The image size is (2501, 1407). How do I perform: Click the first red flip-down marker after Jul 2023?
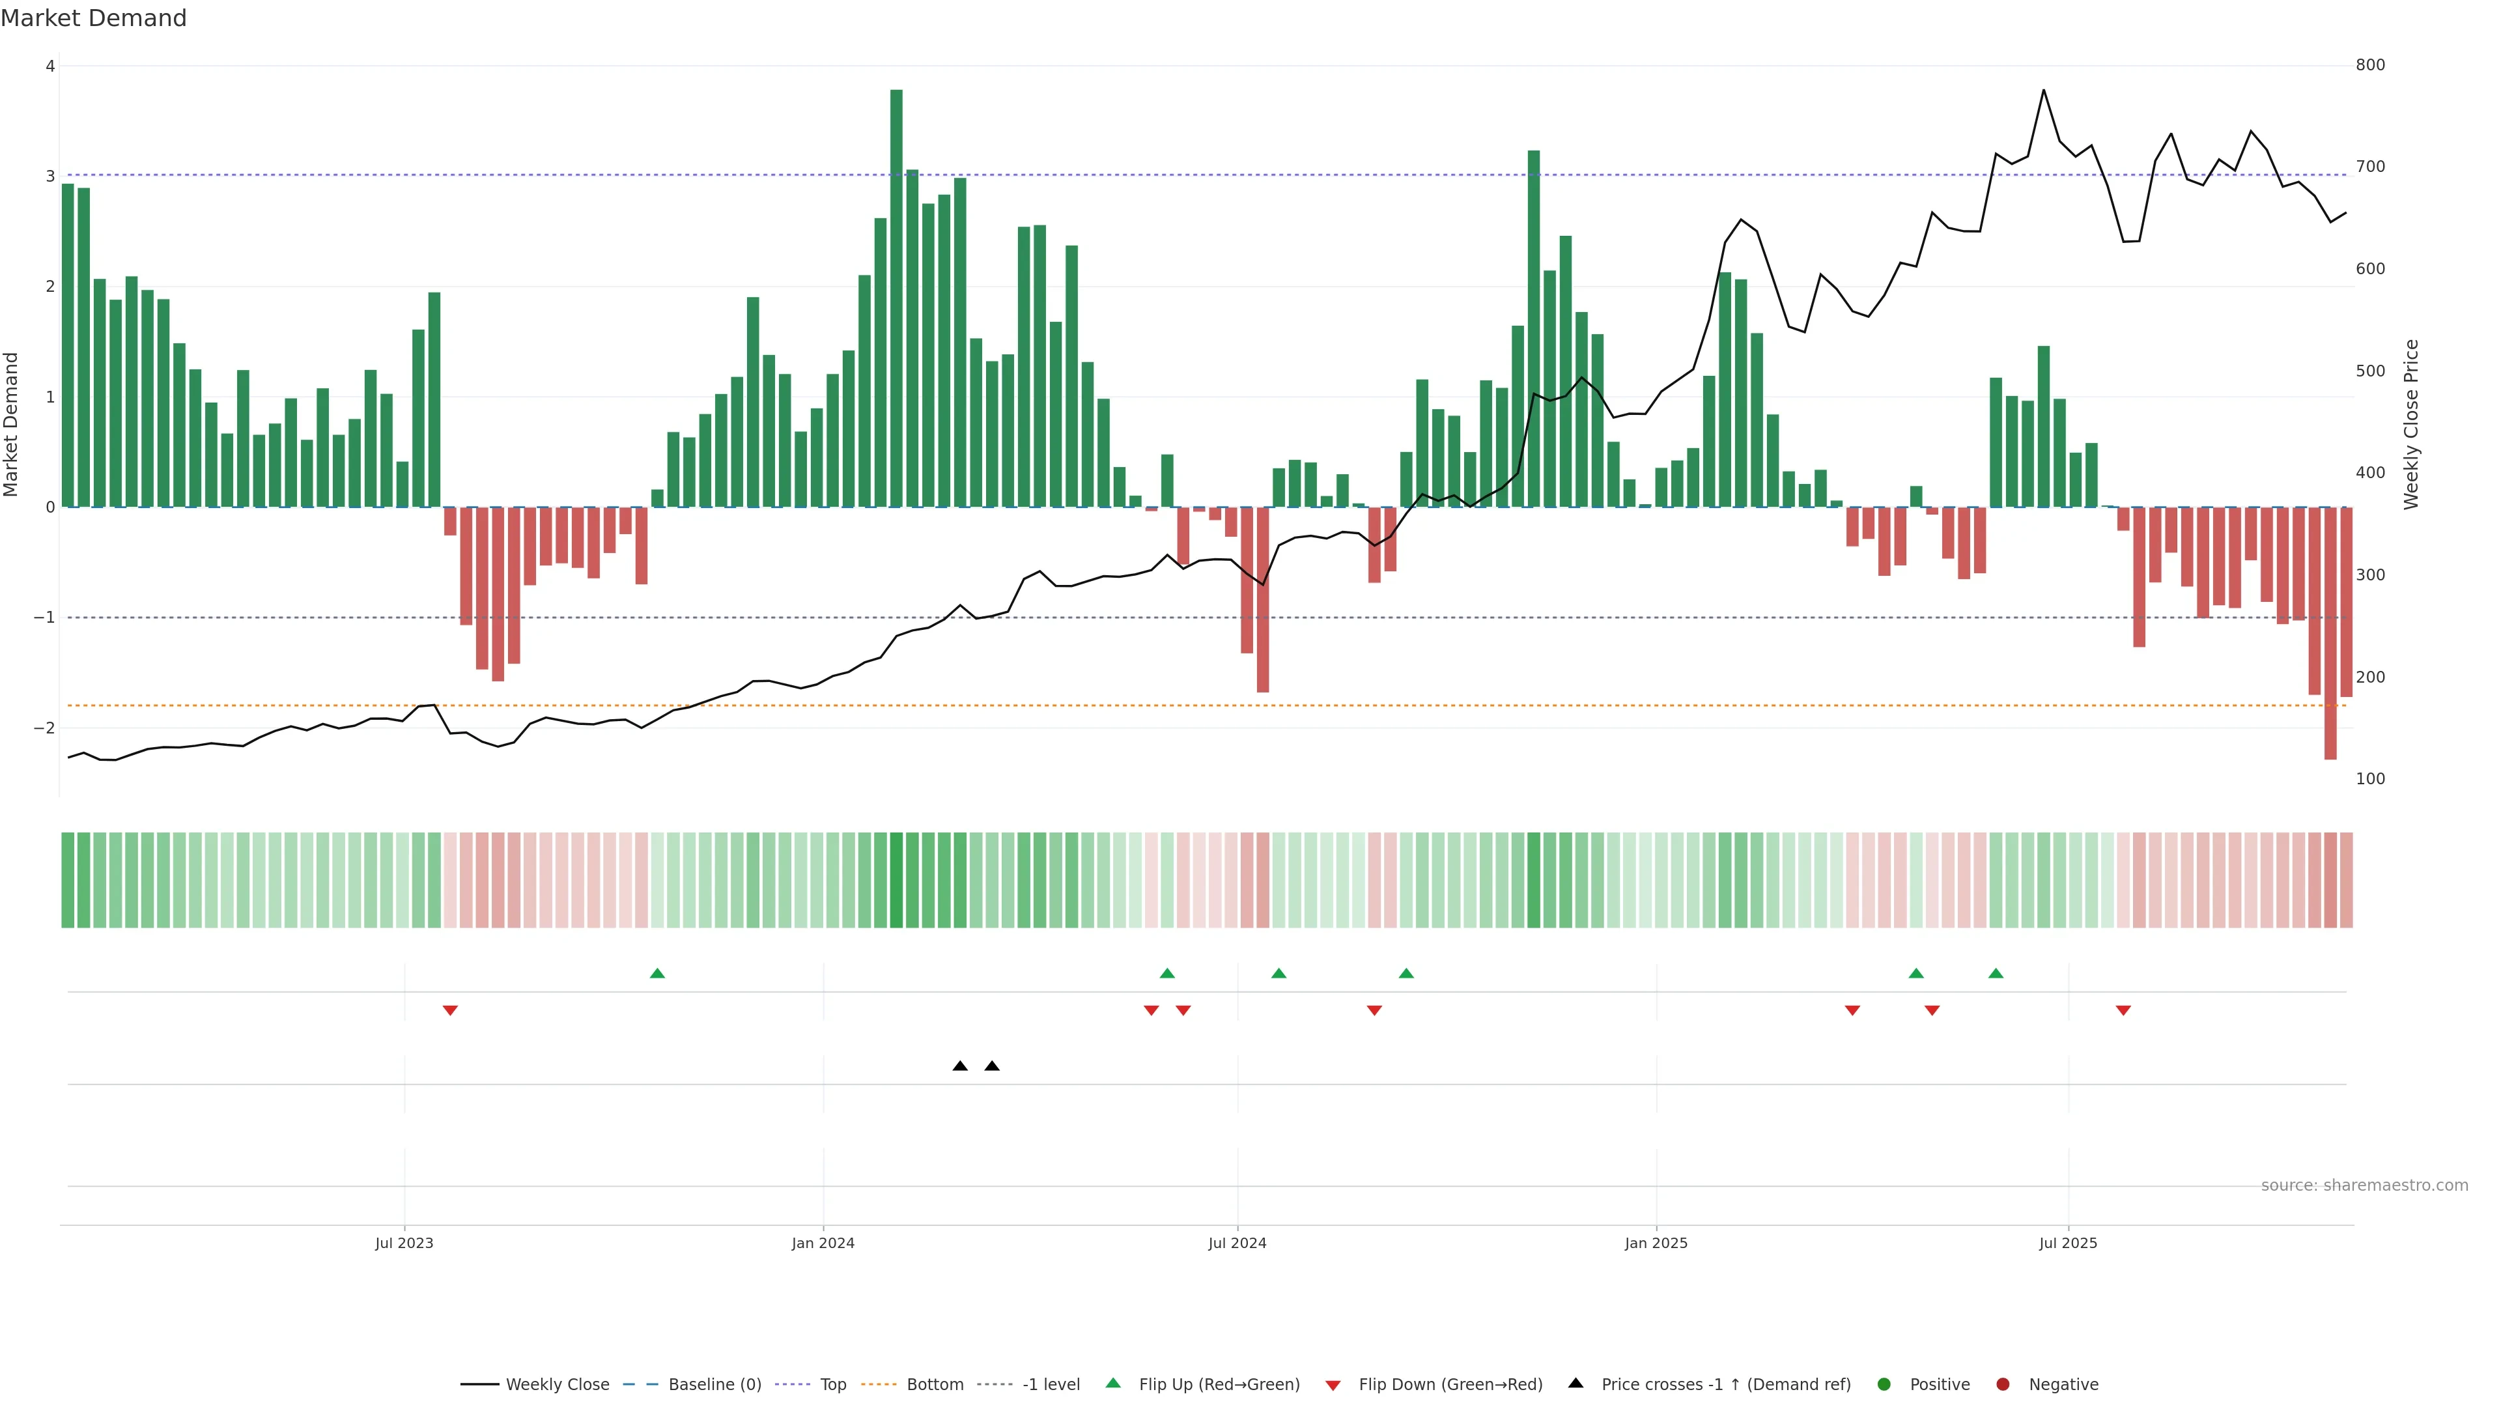[x=451, y=1011]
